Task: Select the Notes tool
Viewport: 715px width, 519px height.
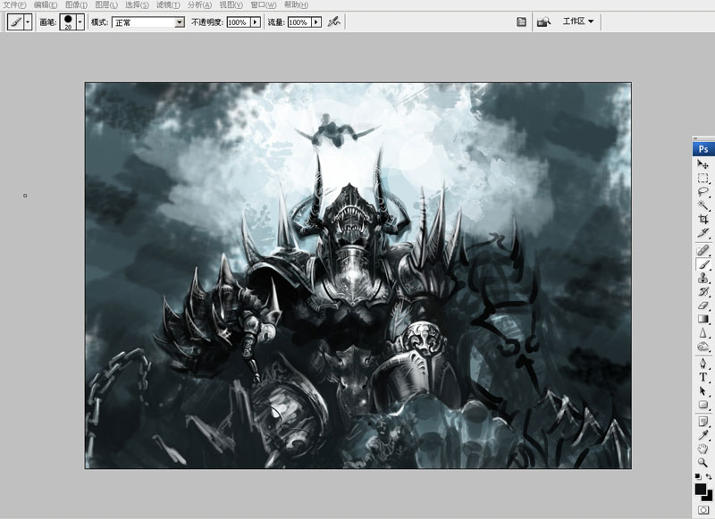Action: pos(702,422)
